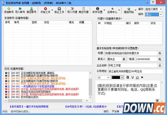The height and width of the screenshot is (115, 167).
Task: Click the 清空代理 clear proxy icon
Action: [x=83, y=9]
